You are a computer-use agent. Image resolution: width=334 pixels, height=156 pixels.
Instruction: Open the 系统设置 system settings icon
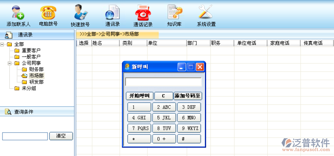(205, 11)
